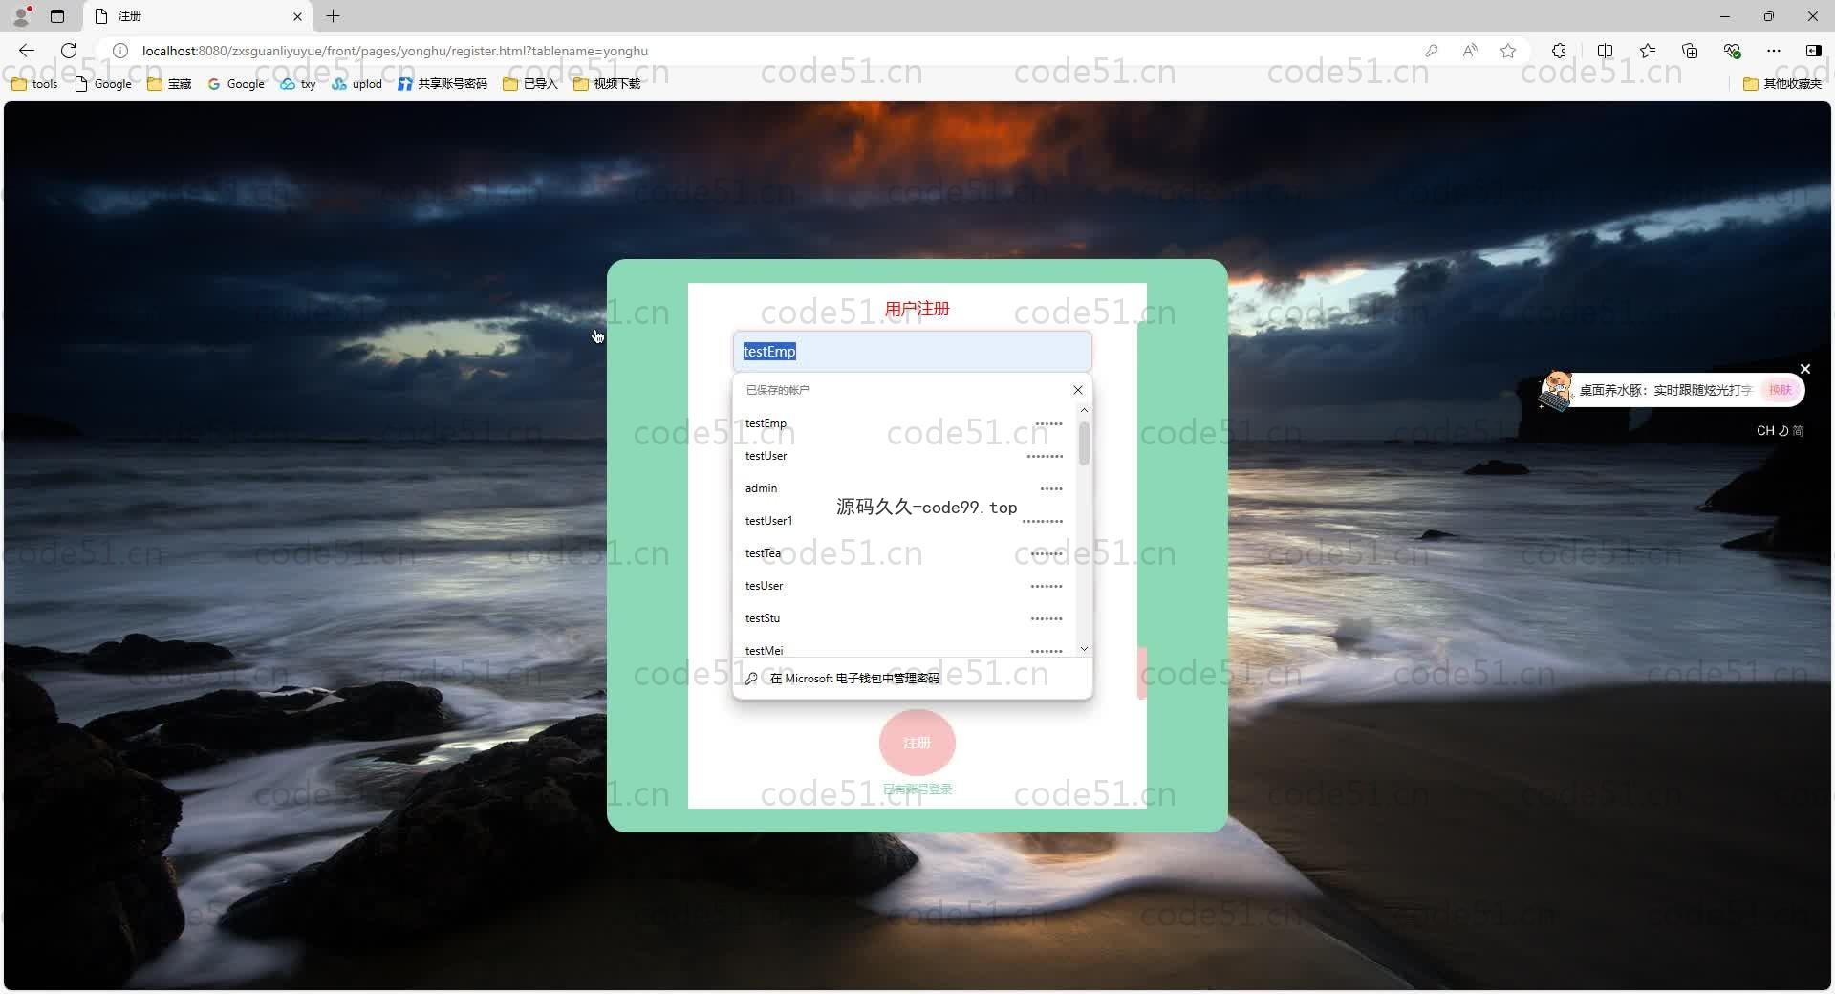Click the username field containing testEmp
The width and height of the screenshot is (1835, 994).
click(x=912, y=352)
